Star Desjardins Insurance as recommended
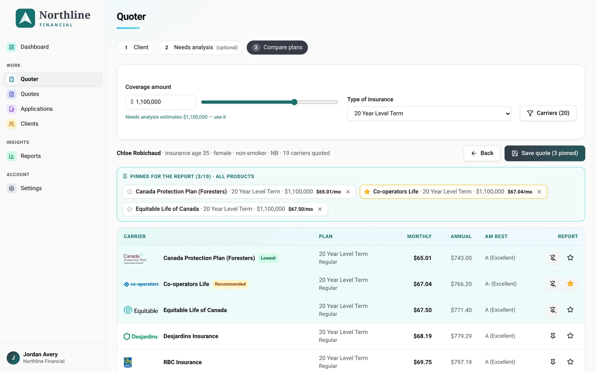The image size is (596, 372). pos(570,336)
